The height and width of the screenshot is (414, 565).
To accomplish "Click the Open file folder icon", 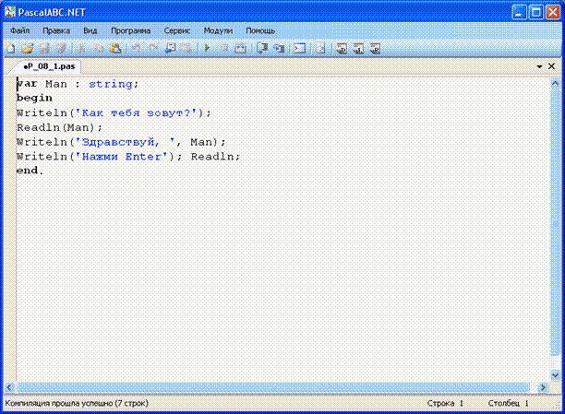I will (x=28, y=48).
